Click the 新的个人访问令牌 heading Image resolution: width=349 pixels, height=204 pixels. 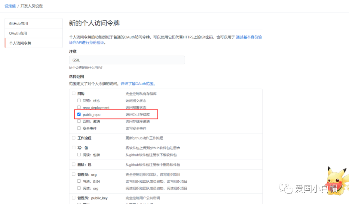coord(94,23)
